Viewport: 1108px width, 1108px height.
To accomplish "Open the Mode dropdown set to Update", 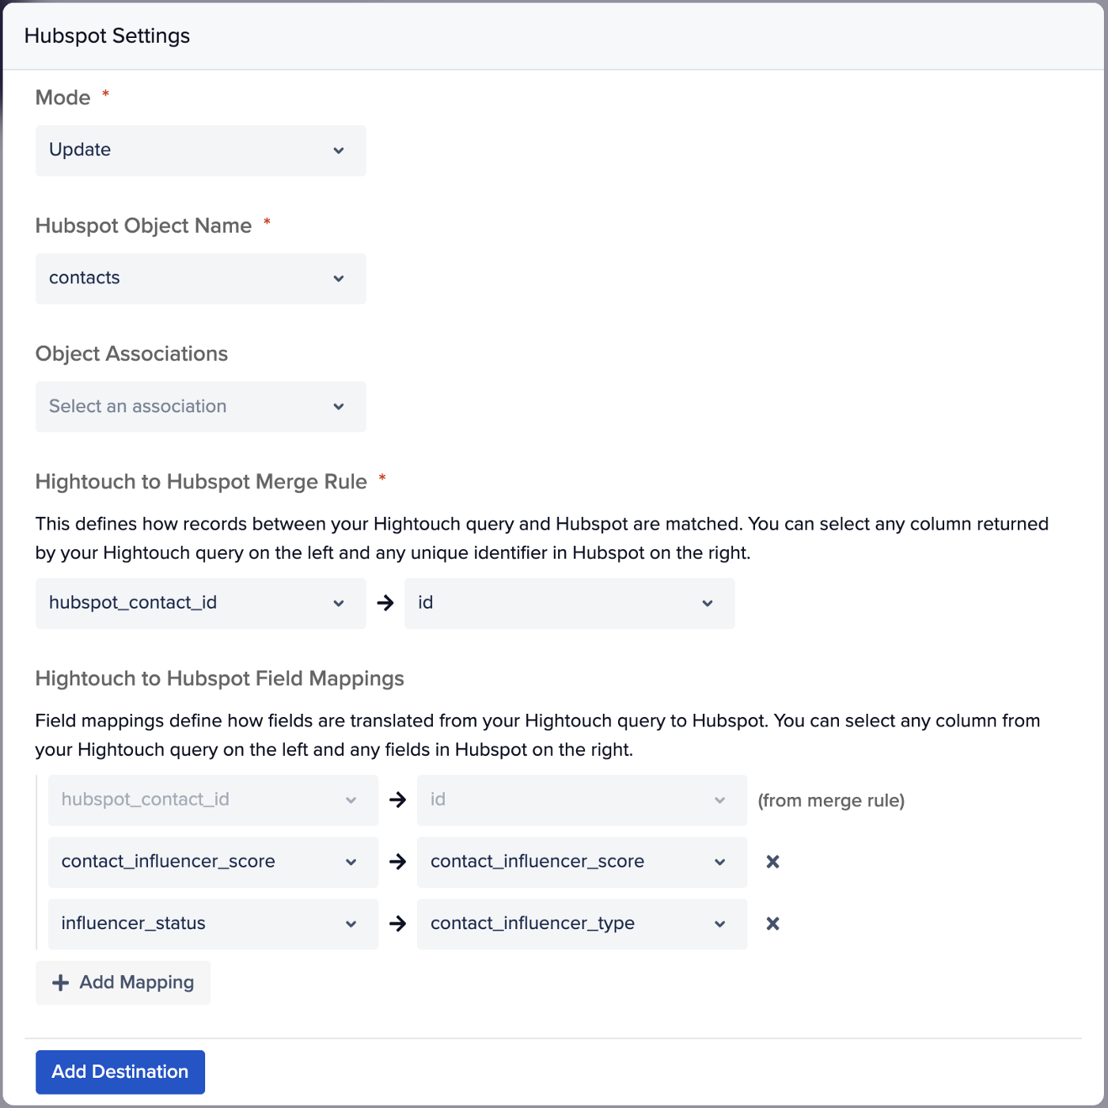I will pos(200,150).
